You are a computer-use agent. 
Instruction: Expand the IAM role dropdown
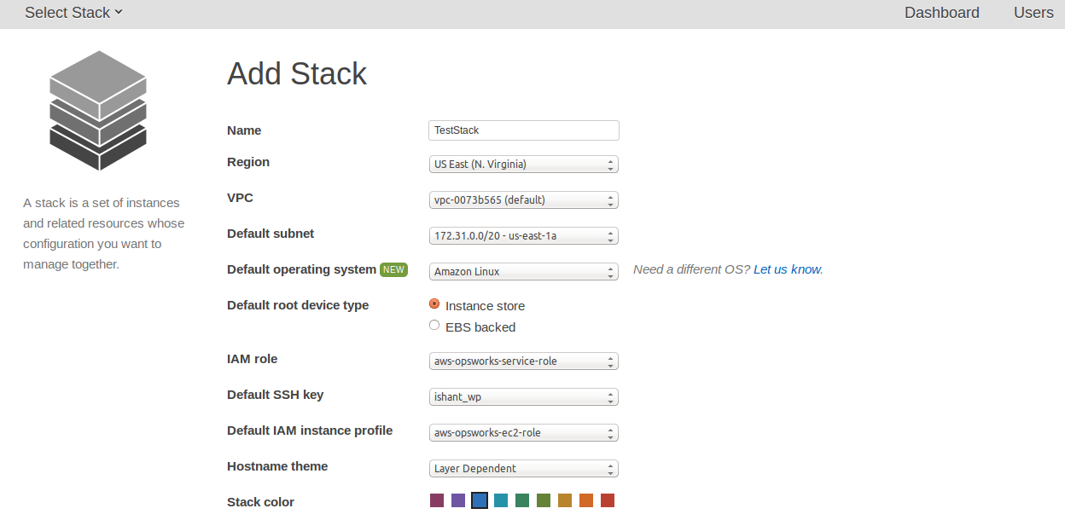pyautogui.click(x=523, y=361)
